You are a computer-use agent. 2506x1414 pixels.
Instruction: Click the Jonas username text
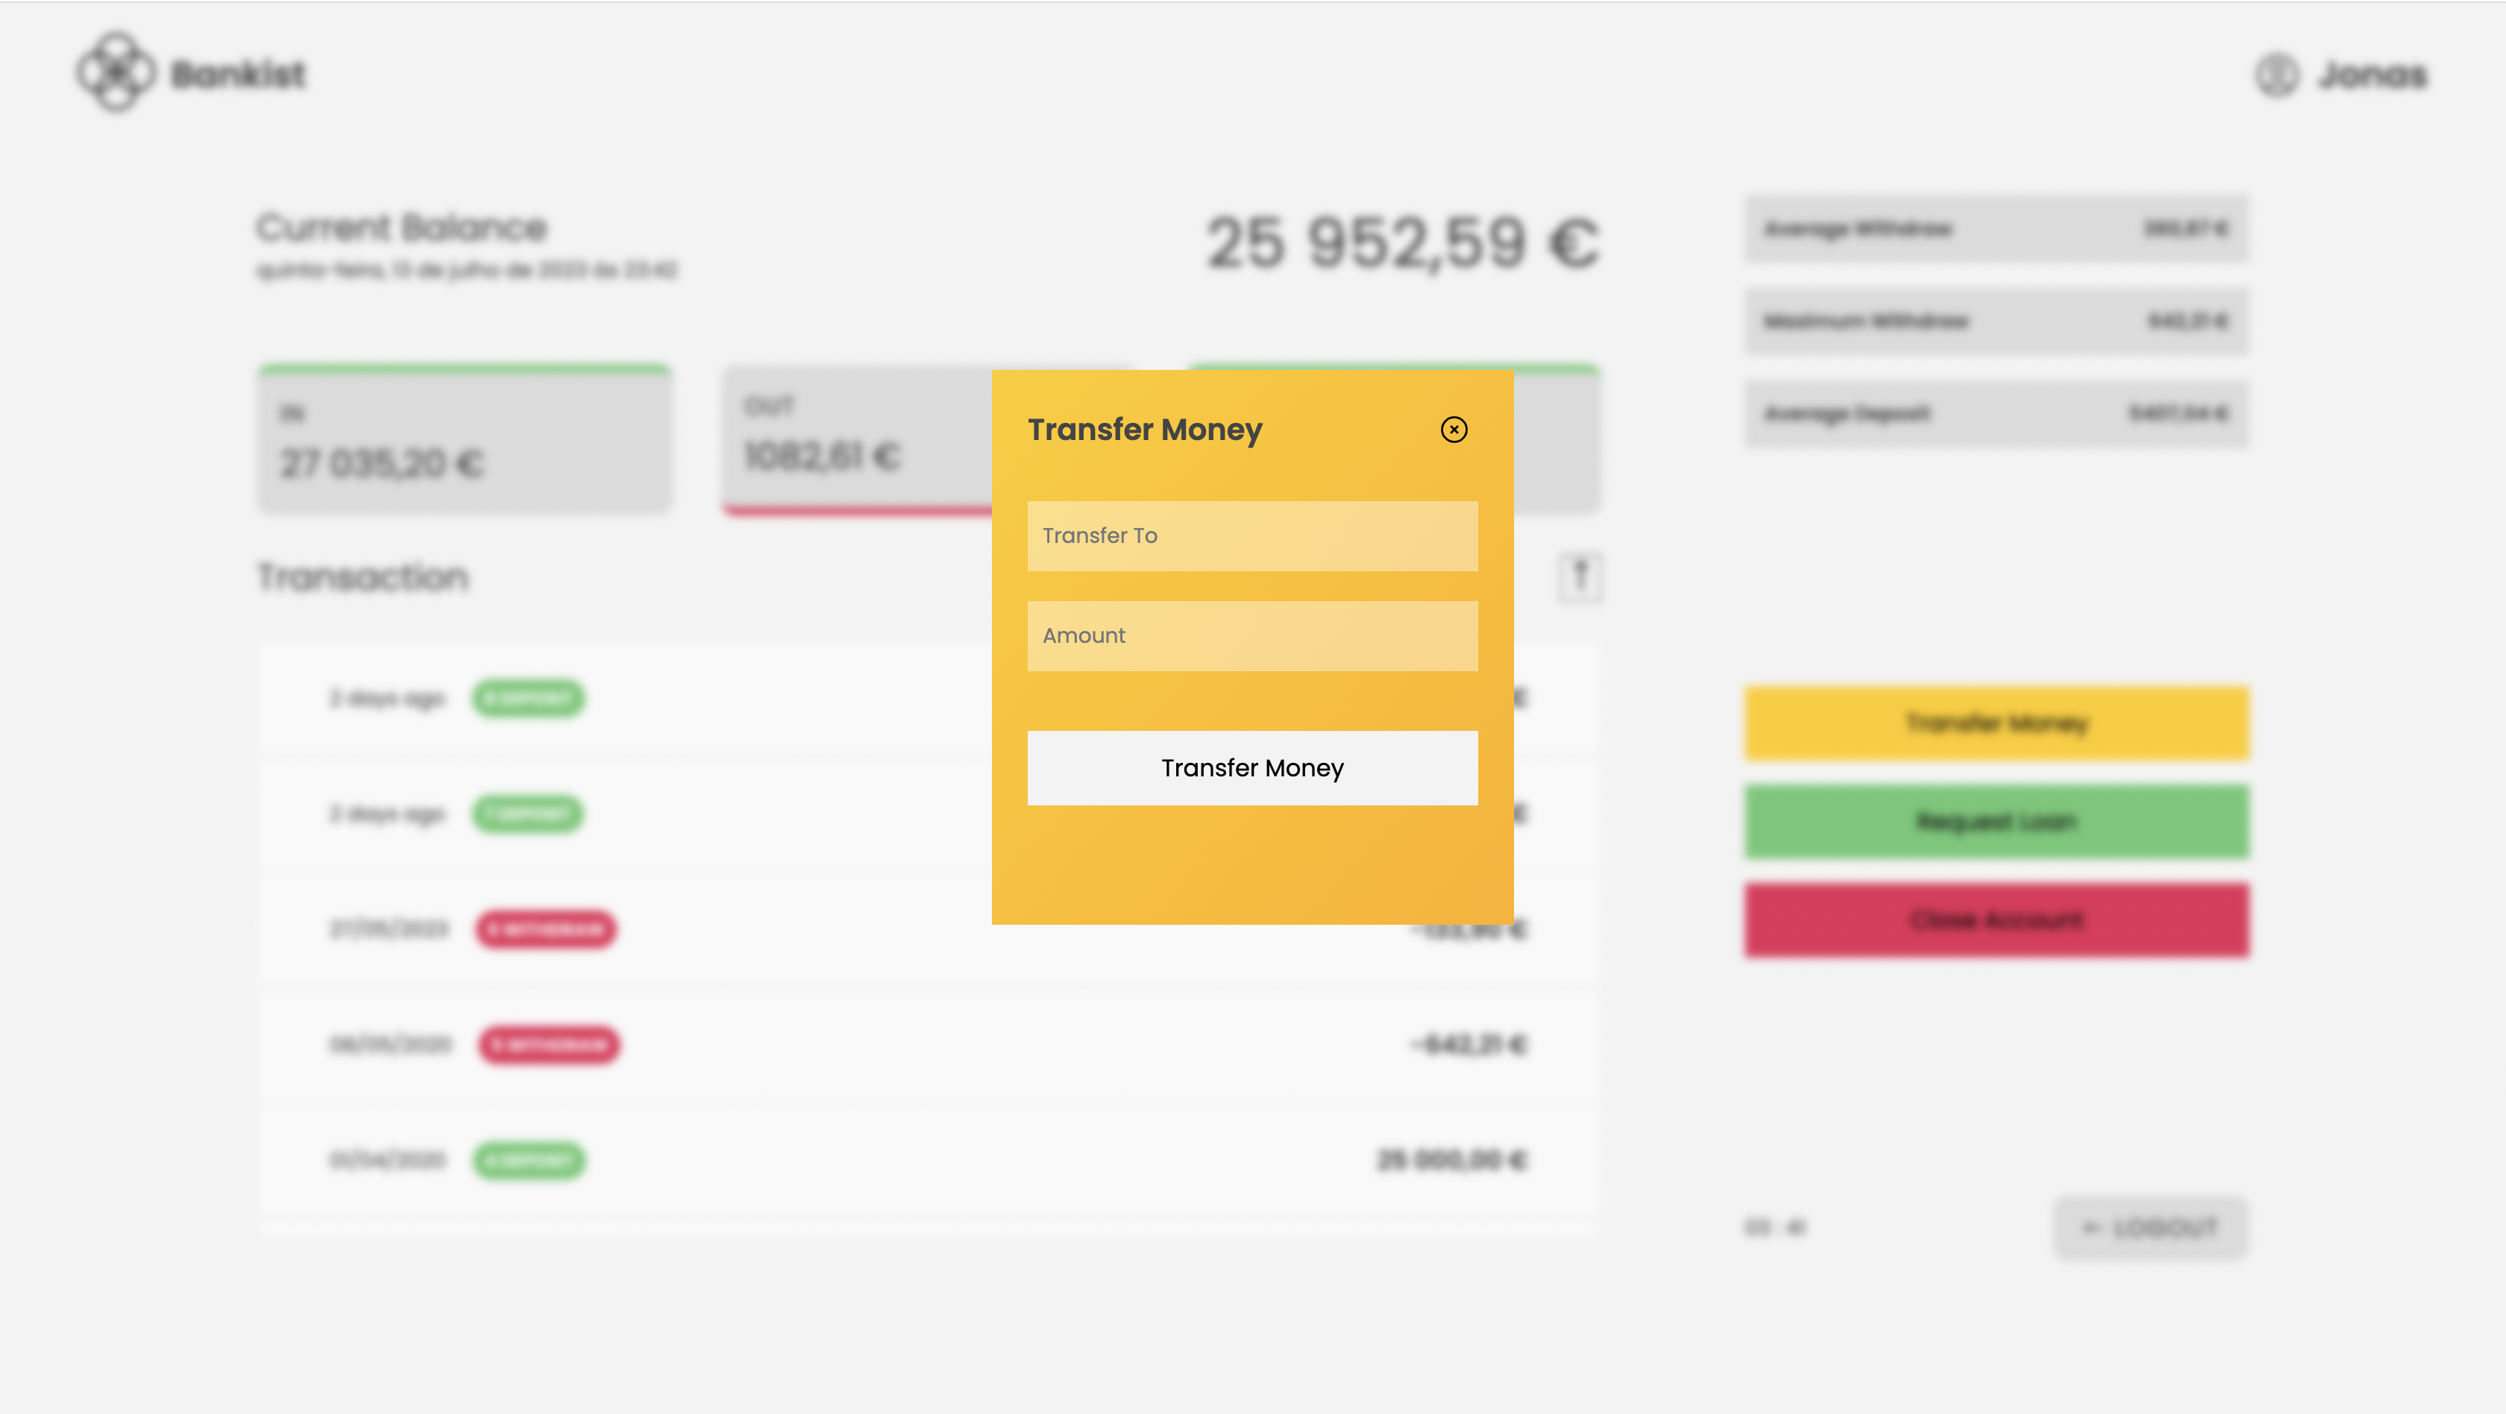click(2372, 75)
